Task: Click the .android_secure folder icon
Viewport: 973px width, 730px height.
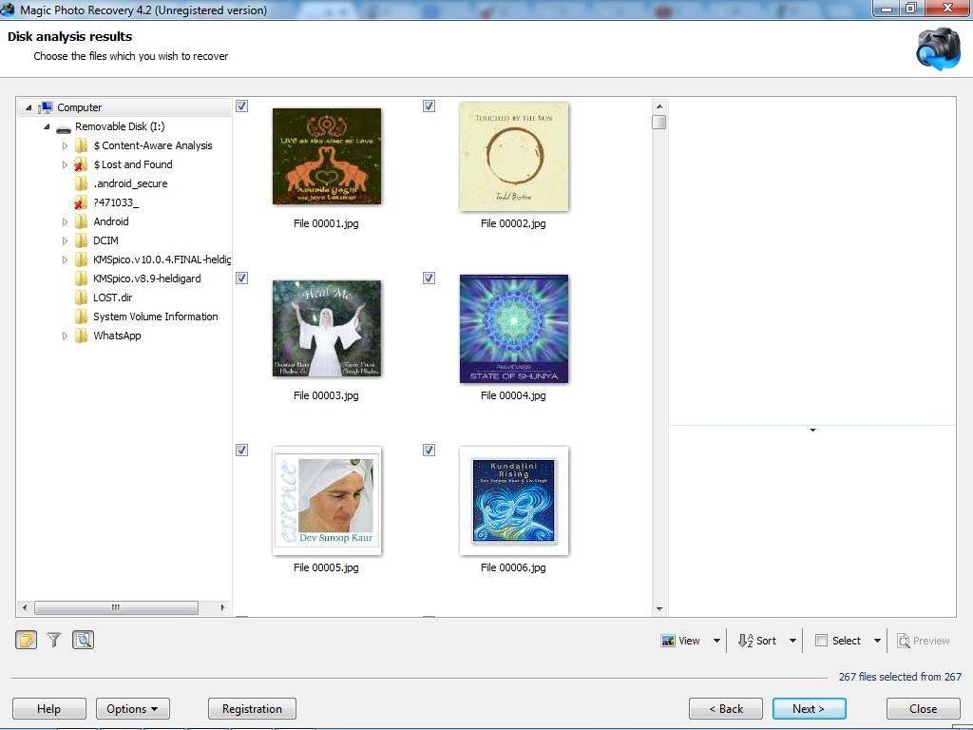Action: pos(81,183)
